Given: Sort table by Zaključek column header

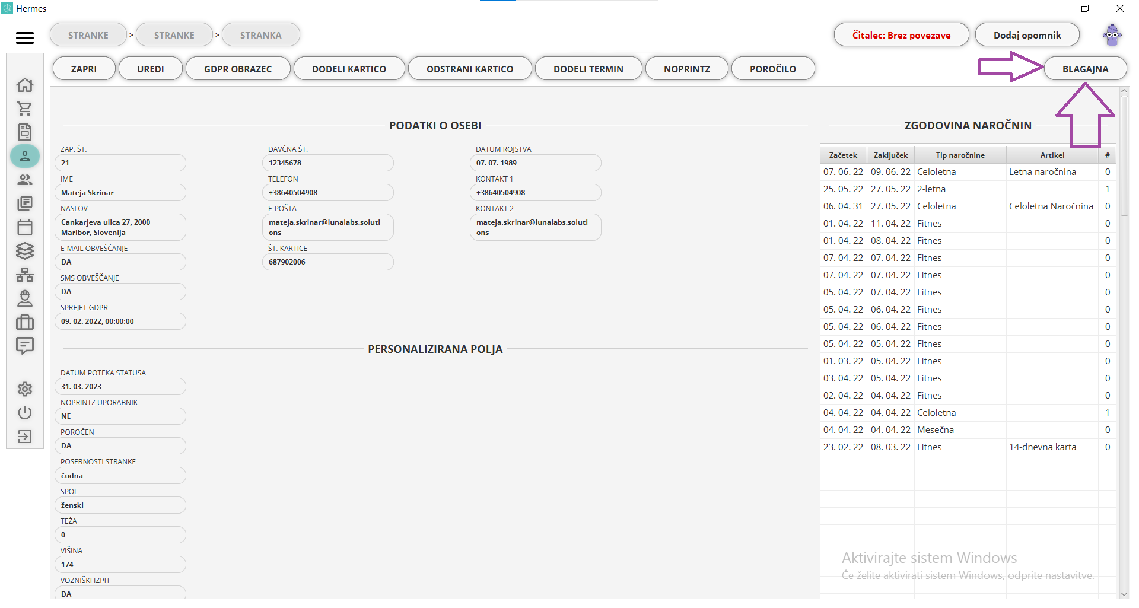Looking at the screenshot, I should pos(890,155).
